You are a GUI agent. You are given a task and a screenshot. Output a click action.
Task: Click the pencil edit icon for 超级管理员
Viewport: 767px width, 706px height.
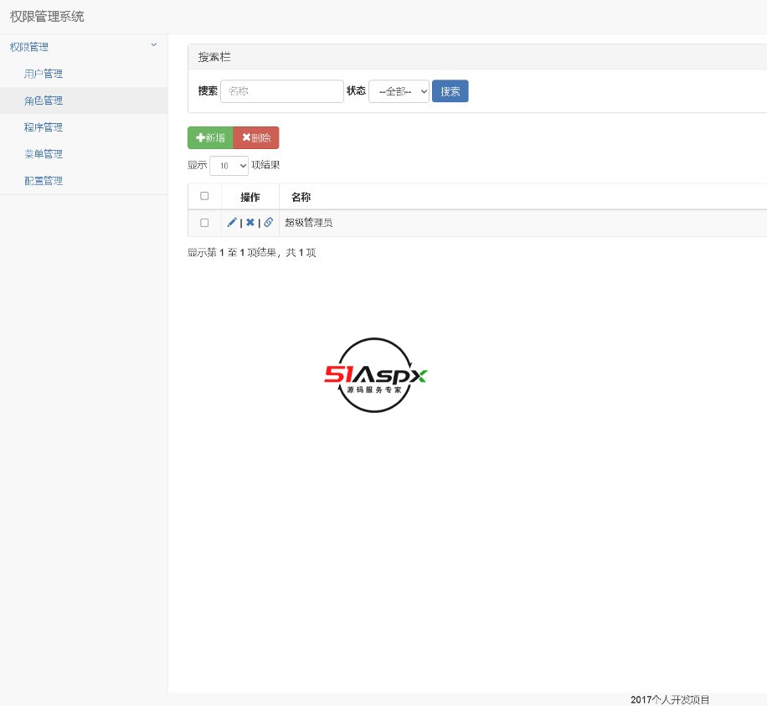pos(232,223)
